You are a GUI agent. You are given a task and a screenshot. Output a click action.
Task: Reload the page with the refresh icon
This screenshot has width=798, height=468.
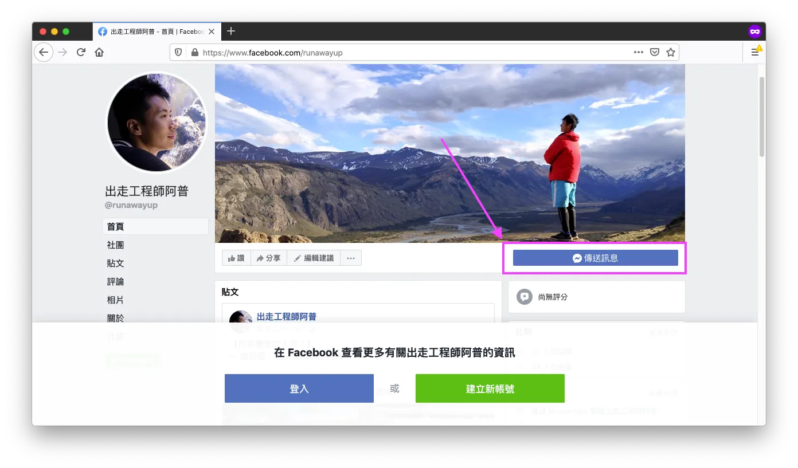click(x=81, y=52)
